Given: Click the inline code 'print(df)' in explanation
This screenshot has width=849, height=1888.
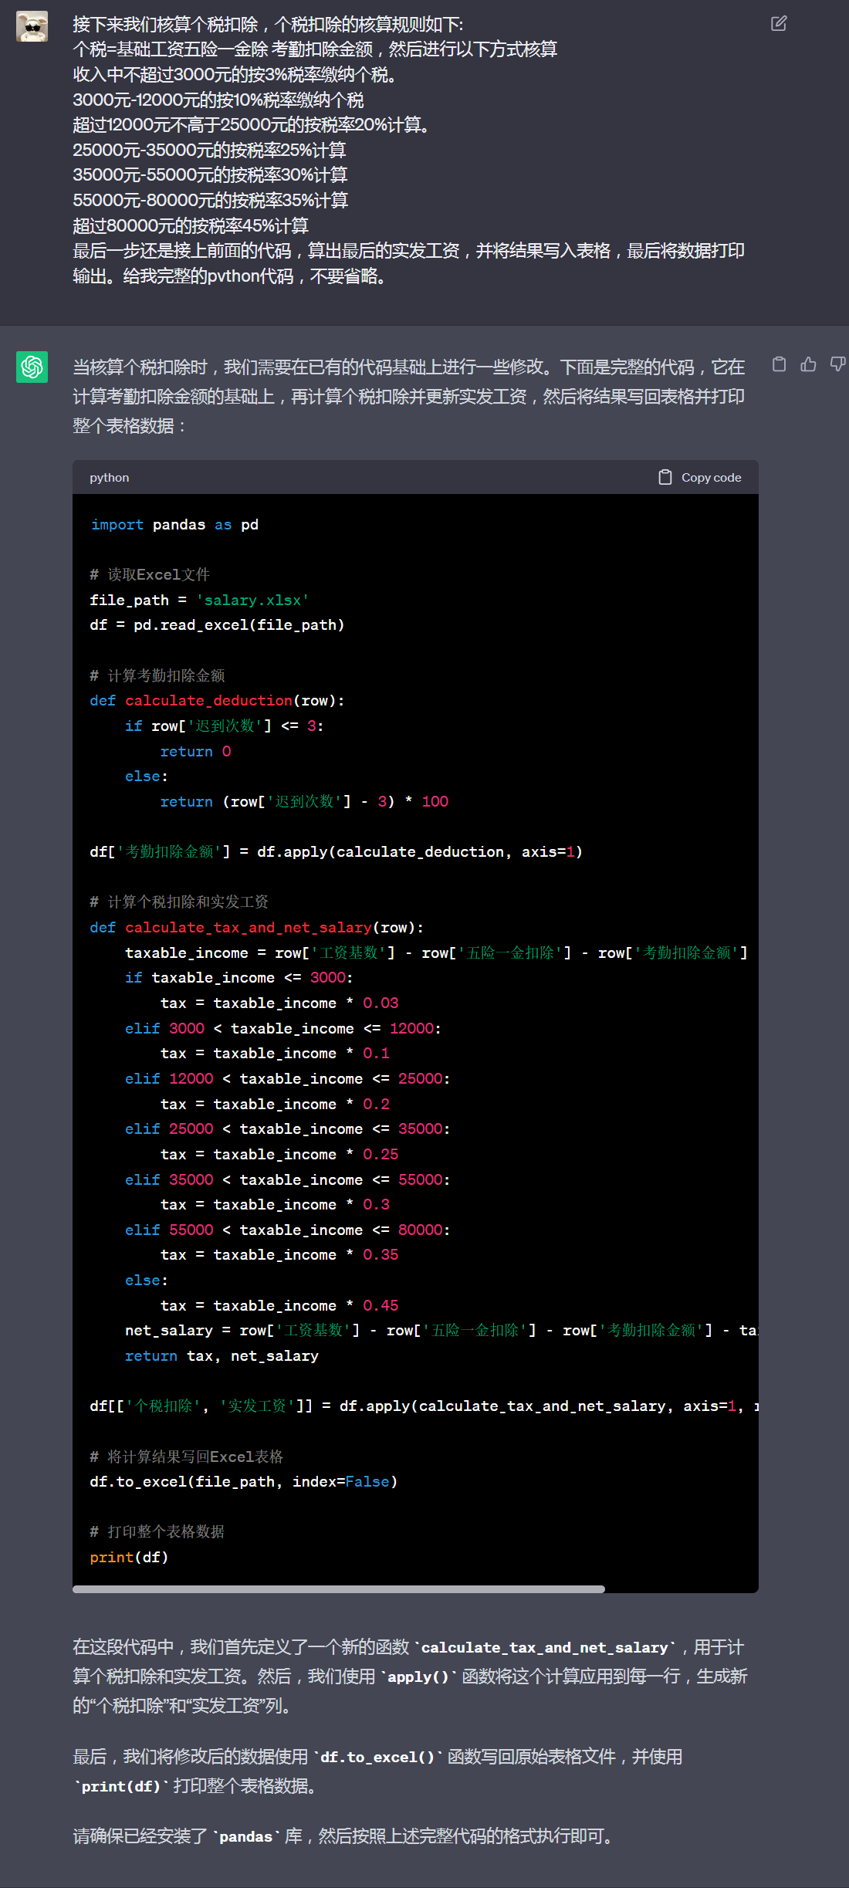Looking at the screenshot, I should click(120, 1787).
